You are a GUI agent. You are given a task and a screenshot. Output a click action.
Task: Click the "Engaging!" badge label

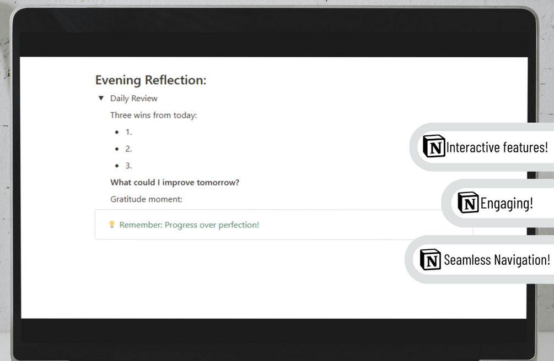coord(507,204)
